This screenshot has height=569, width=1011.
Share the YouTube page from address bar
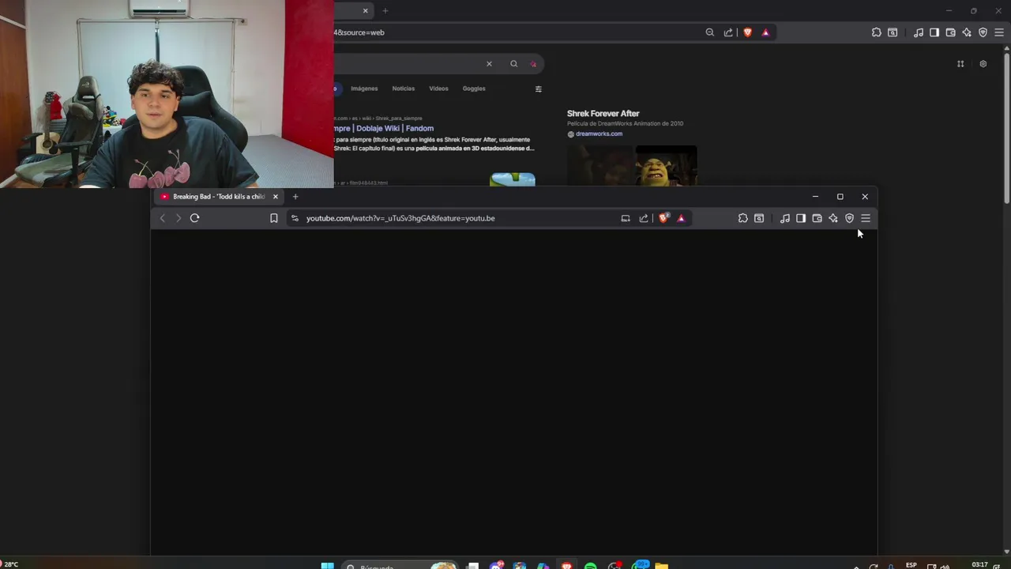[x=644, y=218]
